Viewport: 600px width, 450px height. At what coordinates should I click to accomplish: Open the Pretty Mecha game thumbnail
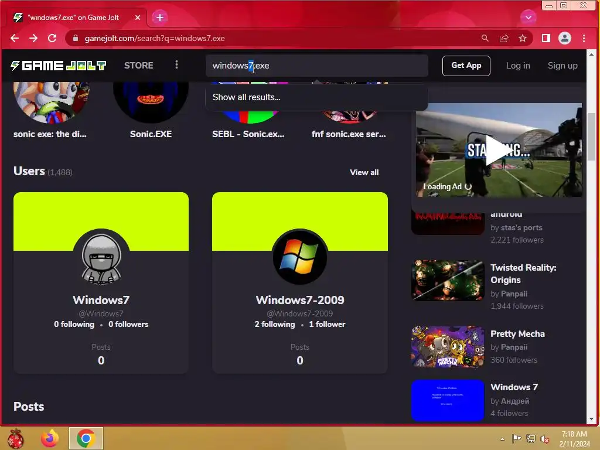(x=448, y=347)
